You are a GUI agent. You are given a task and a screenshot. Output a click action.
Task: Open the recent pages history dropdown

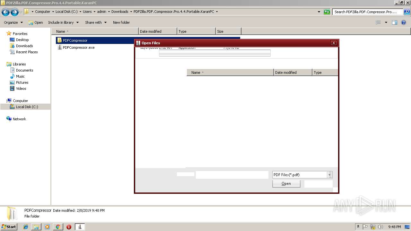(x=21, y=12)
